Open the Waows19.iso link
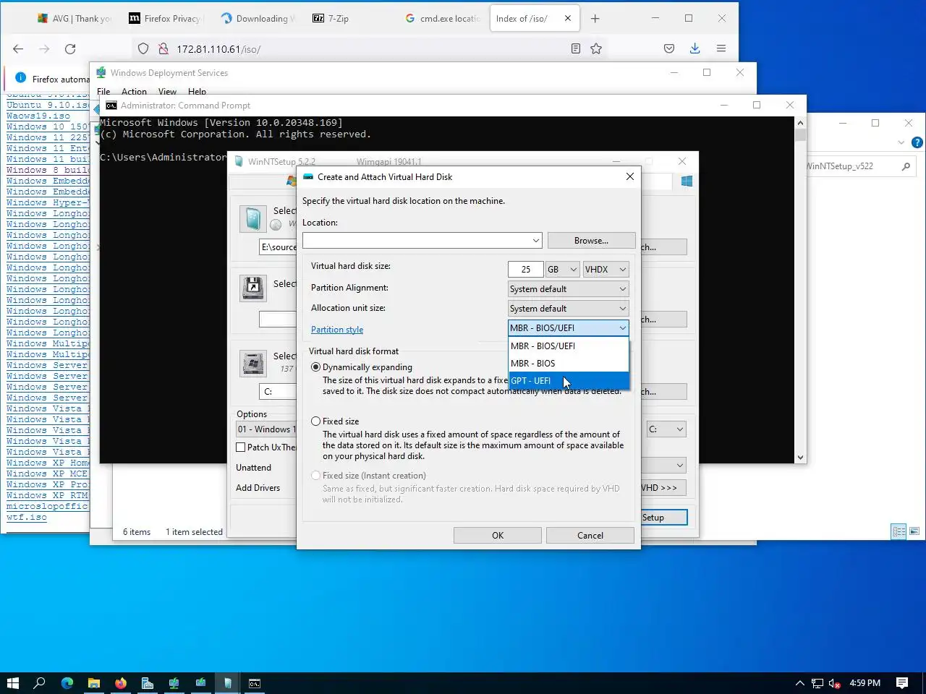 pos(38,116)
